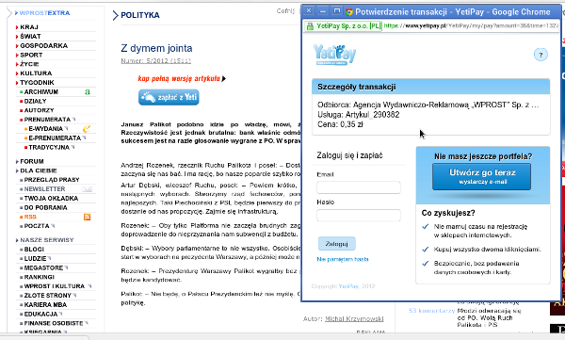This screenshot has width=565, height=340.
Task: Open the GOSPODARKA menu item
Action: point(44,46)
